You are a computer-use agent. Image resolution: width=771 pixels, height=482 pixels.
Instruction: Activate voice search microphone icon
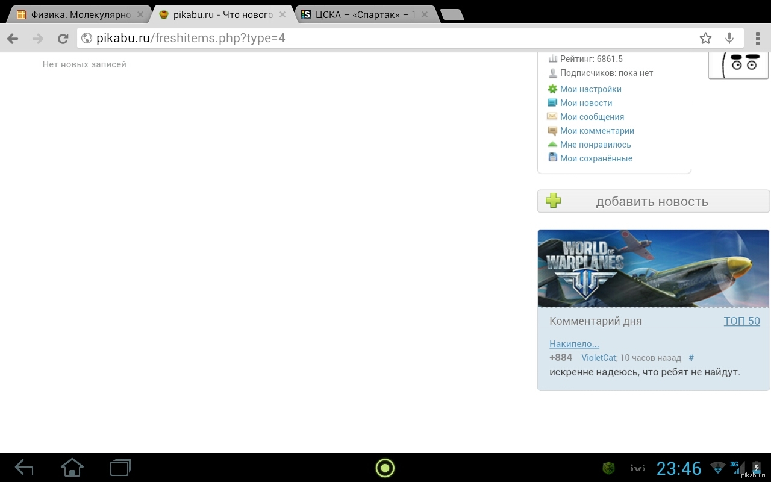pos(729,39)
